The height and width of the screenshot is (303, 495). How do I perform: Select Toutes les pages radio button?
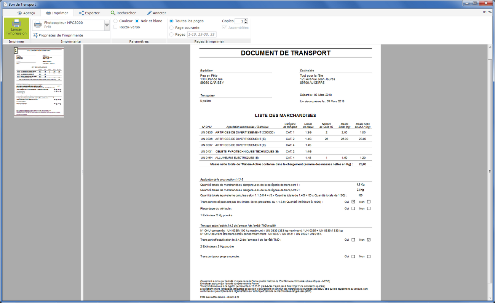(x=171, y=21)
